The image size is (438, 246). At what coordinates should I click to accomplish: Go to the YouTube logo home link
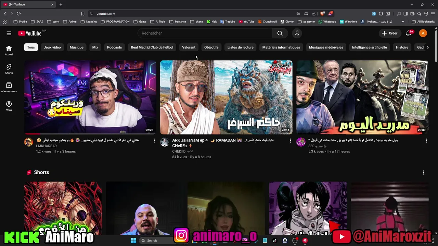click(x=30, y=33)
